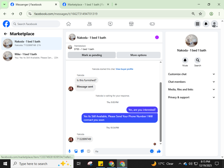Open Sticky Notes from taskbar
This screenshot has height=168, width=224.
pos(100,164)
